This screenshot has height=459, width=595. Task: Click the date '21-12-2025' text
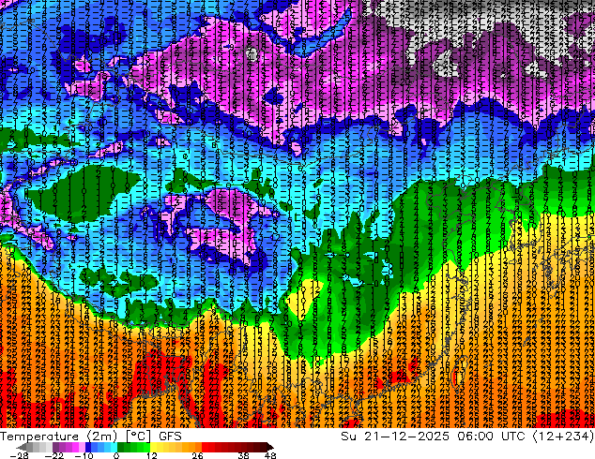pos(406,437)
